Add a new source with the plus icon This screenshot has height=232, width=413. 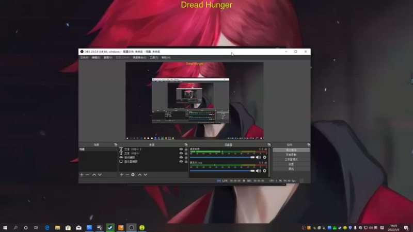point(122,175)
